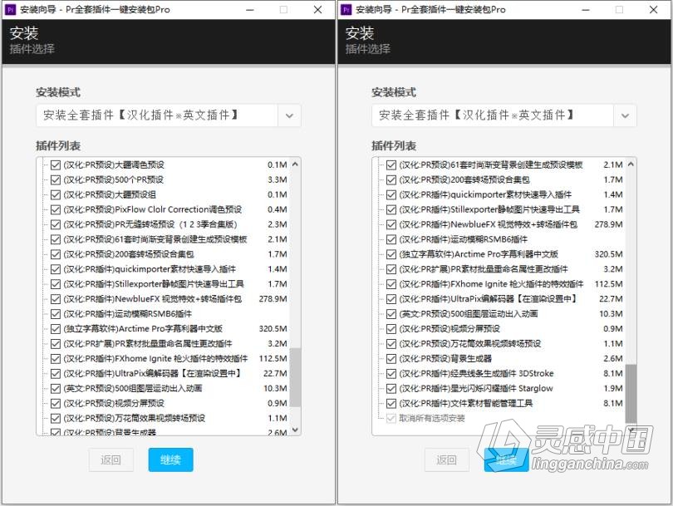Click the 22.7M size value in the left window

pos(275,373)
